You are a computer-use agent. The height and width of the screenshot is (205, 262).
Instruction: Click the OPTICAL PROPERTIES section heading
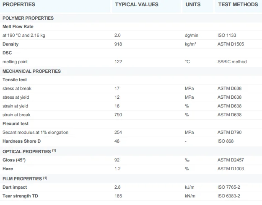tap(27, 151)
